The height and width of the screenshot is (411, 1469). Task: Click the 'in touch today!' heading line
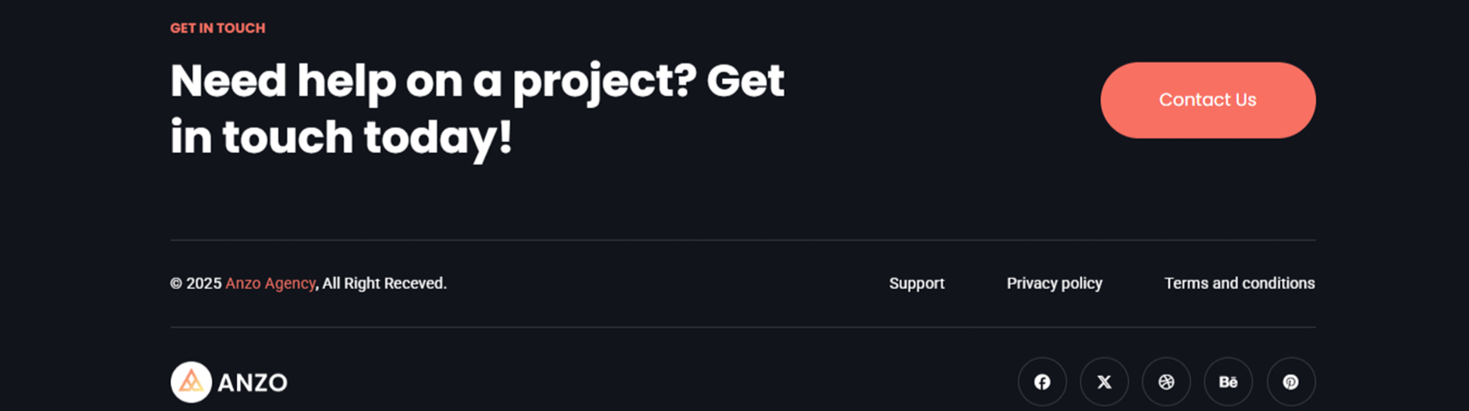341,138
